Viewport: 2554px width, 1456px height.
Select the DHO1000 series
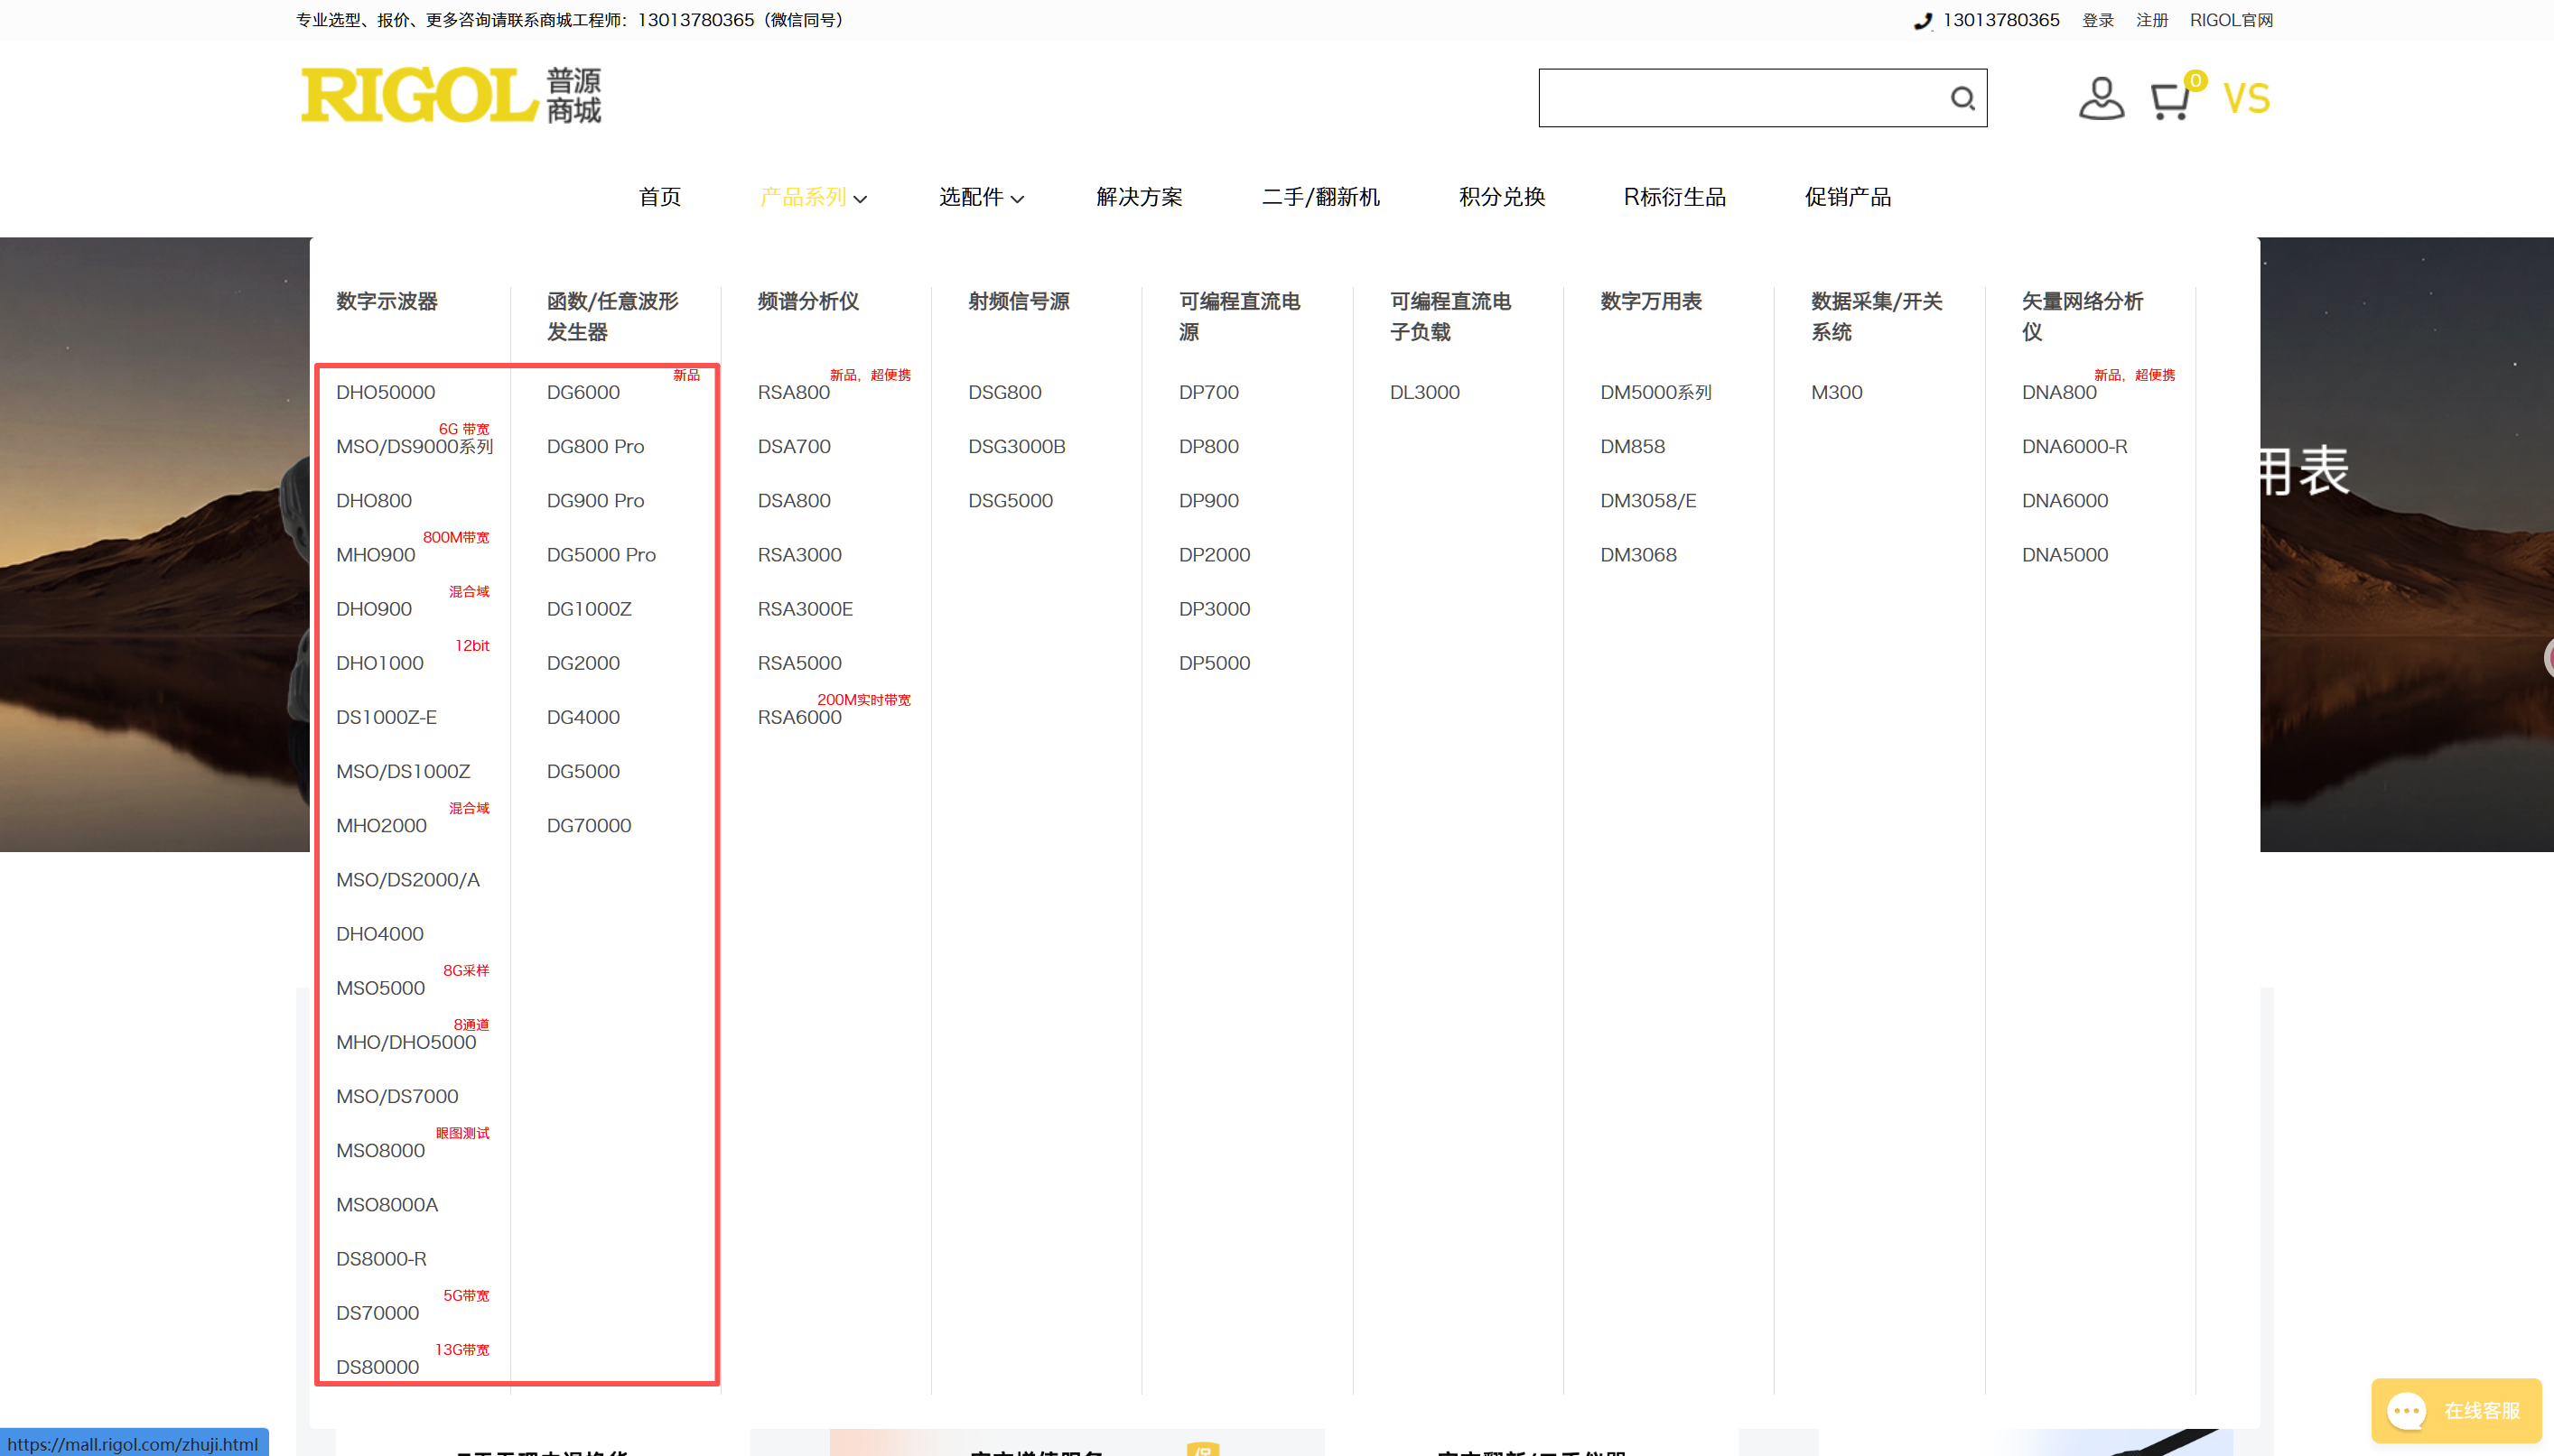click(380, 663)
